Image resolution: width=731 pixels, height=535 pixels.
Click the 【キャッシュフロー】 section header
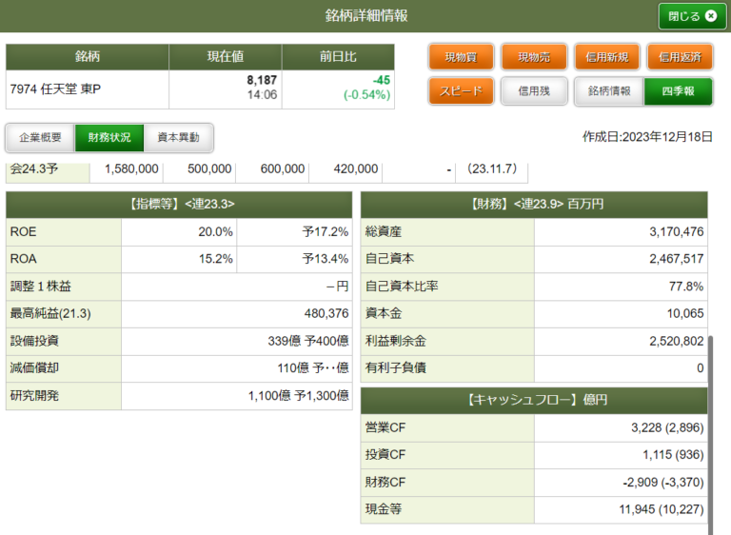pos(534,401)
